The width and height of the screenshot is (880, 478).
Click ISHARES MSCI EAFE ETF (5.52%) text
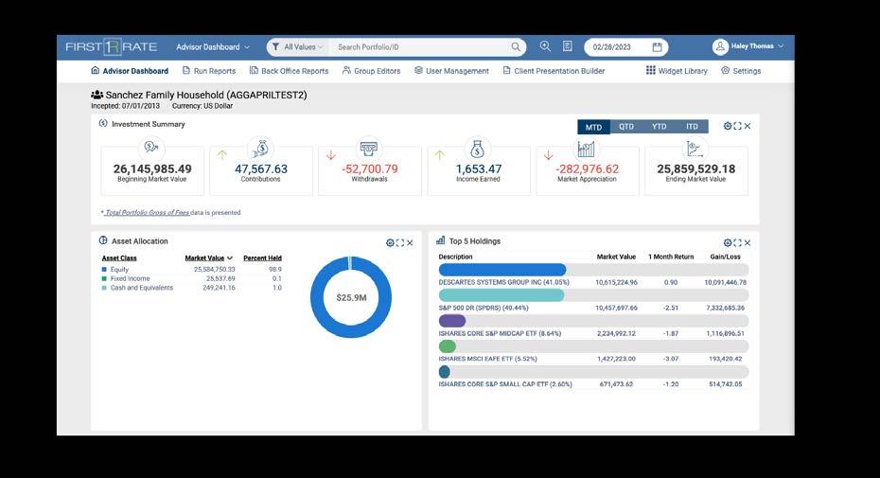(487, 359)
